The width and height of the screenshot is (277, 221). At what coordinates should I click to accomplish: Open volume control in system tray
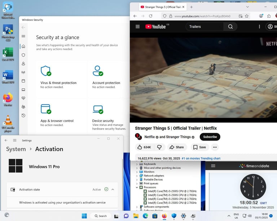point(250,216)
